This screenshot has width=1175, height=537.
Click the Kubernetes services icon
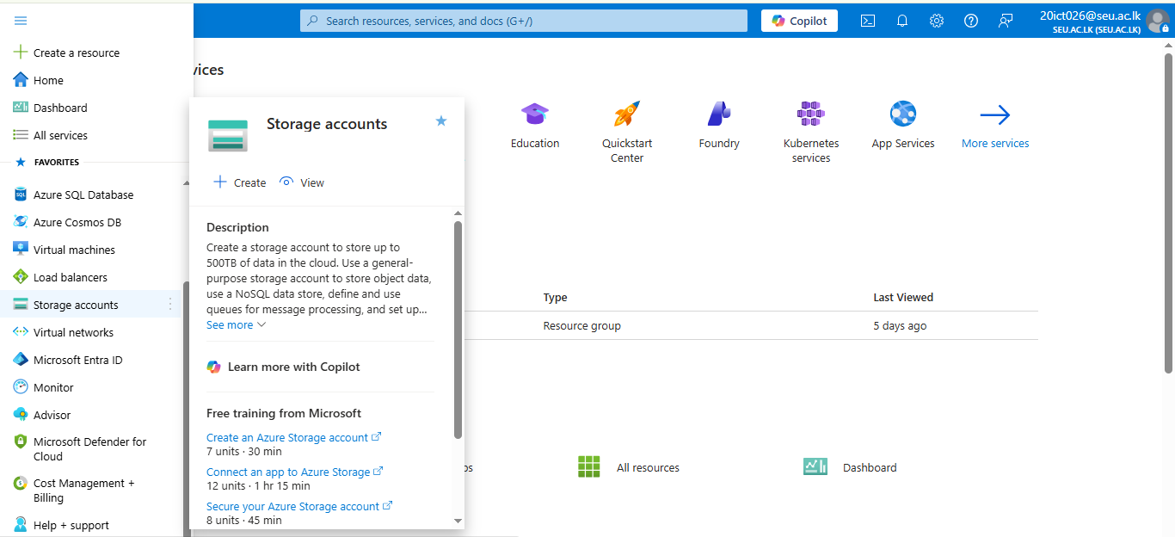coord(811,114)
